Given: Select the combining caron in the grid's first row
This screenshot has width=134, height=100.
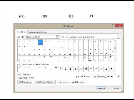Looking at the screenshot, I should [x=81, y=42].
